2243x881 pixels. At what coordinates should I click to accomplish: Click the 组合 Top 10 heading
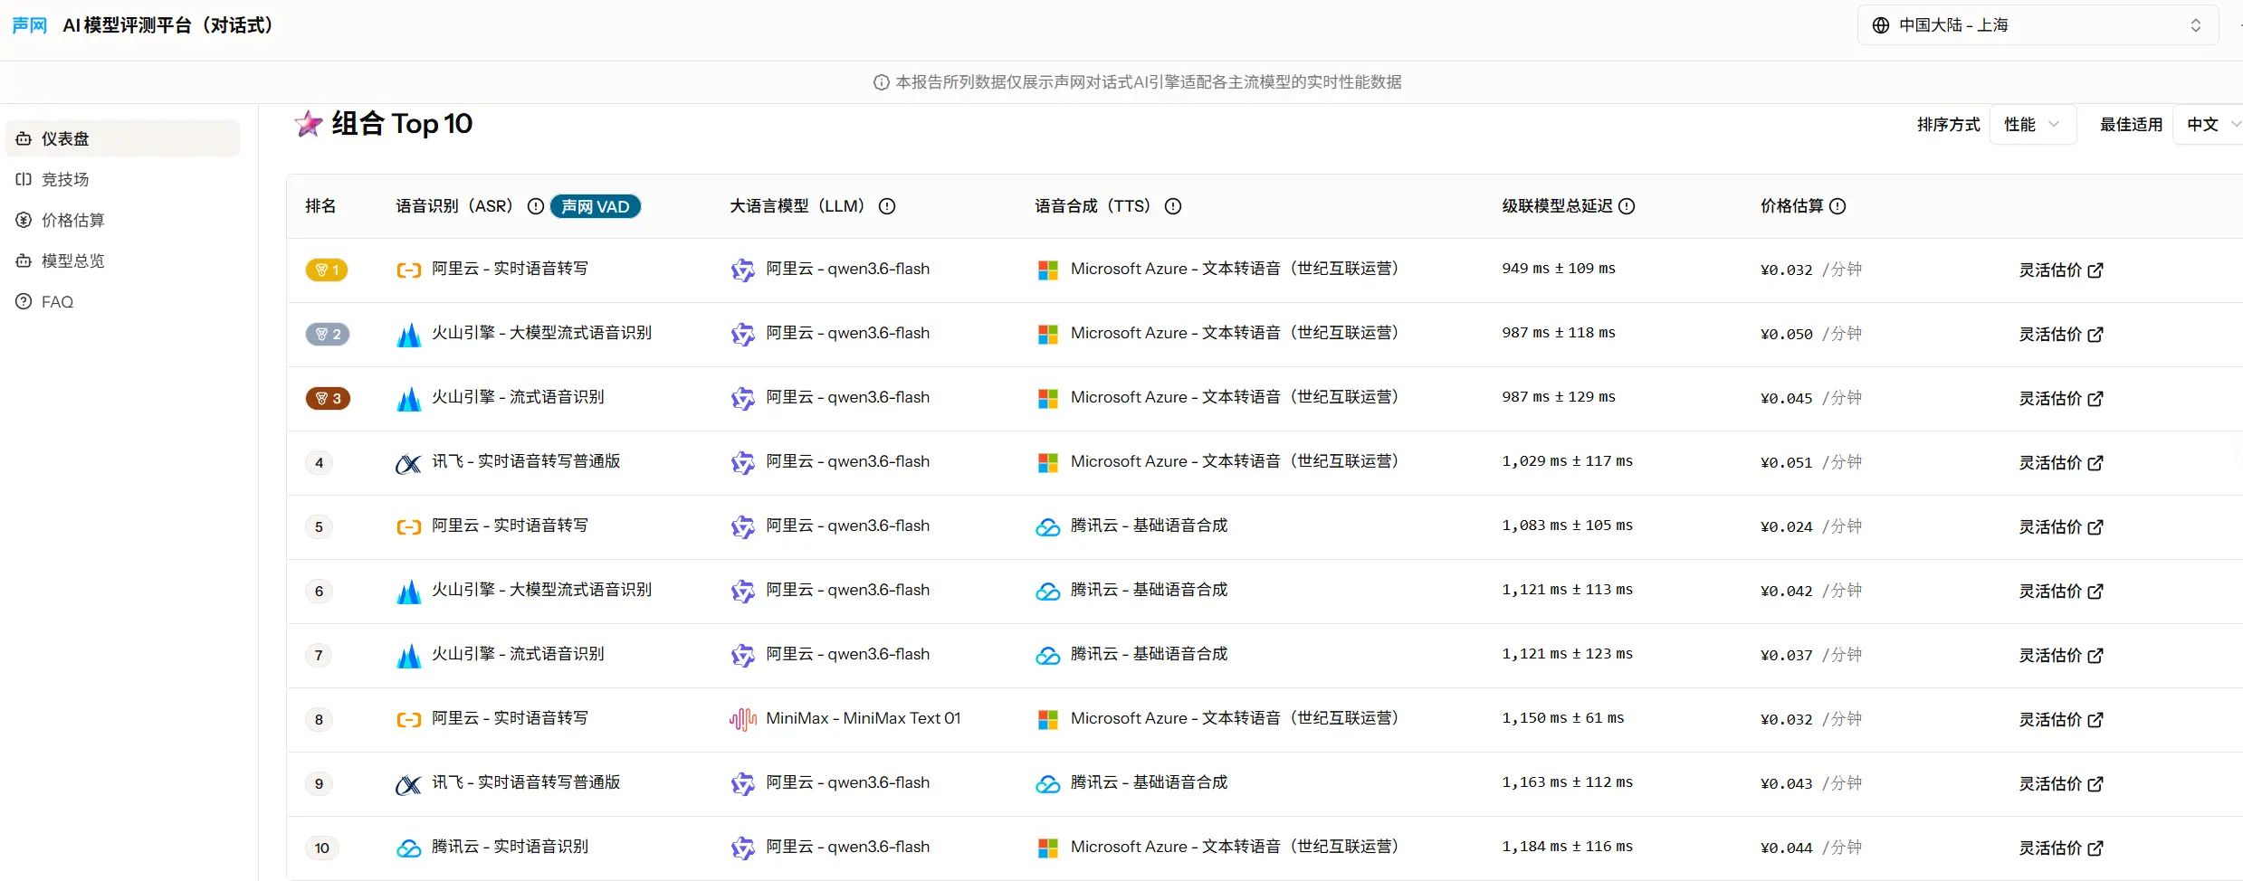pyautogui.click(x=402, y=123)
